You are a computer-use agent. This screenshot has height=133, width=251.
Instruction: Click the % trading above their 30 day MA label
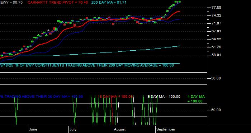(42, 96)
